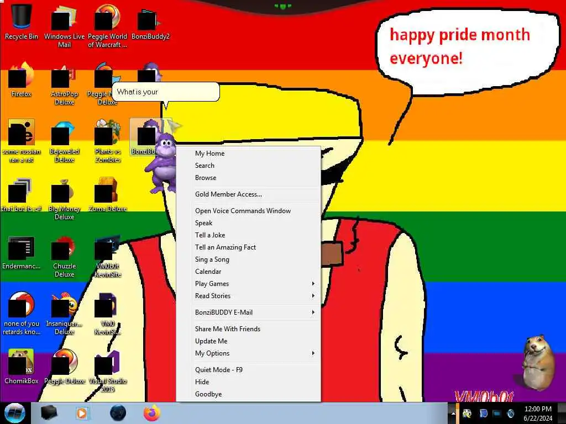Select the Zuma Deluxe desktop icon
The width and height of the screenshot is (566, 424).
click(107, 195)
